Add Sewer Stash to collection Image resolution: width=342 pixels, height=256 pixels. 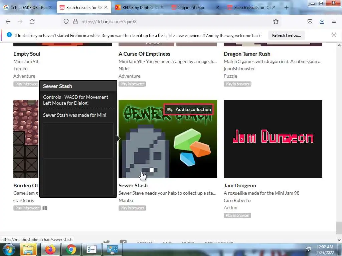click(x=189, y=109)
